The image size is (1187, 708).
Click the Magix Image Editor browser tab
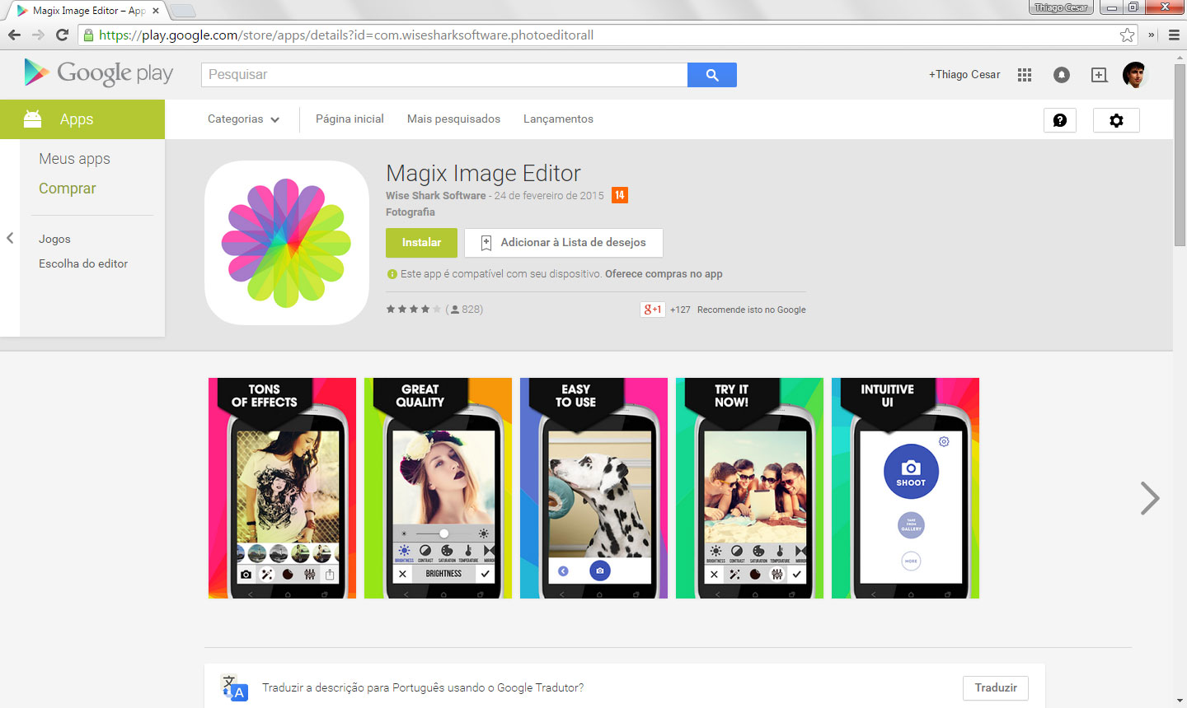(x=85, y=11)
